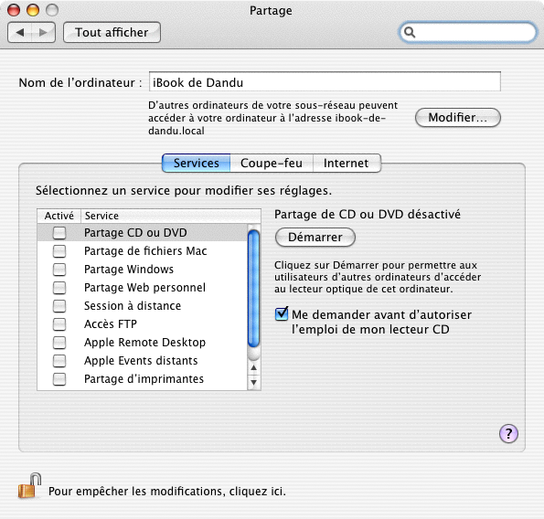Screen dimensions: 544x519
Task: Enable the Accès FTP checkbox
Action: [59, 324]
